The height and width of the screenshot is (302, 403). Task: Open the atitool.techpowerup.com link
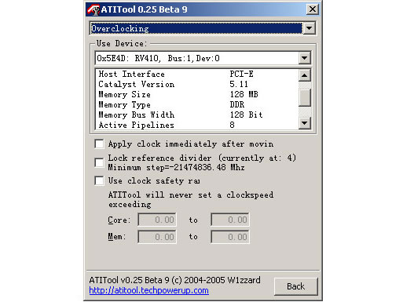click(x=148, y=290)
